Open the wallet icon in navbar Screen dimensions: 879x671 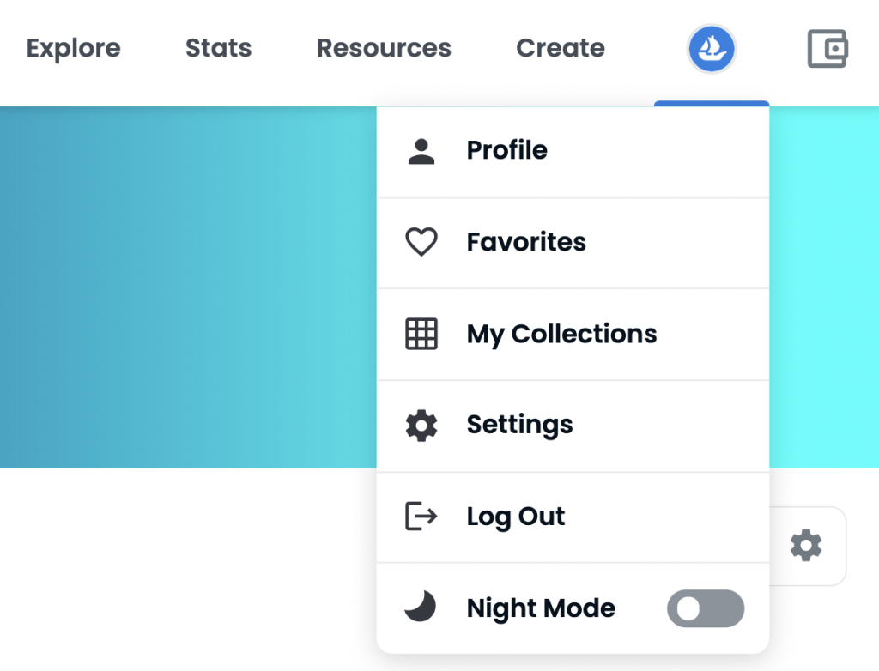click(827, 49)
